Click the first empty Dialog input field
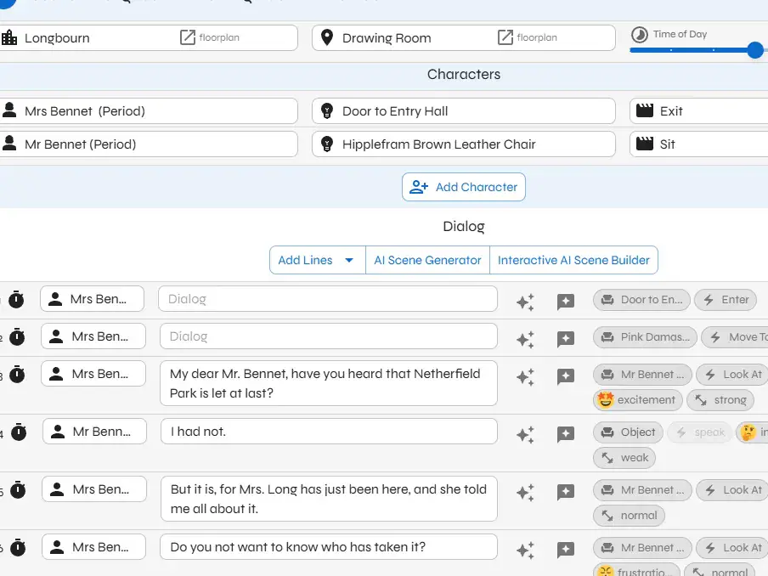Screen dimensions: 768x576 [x=328, y=299]
